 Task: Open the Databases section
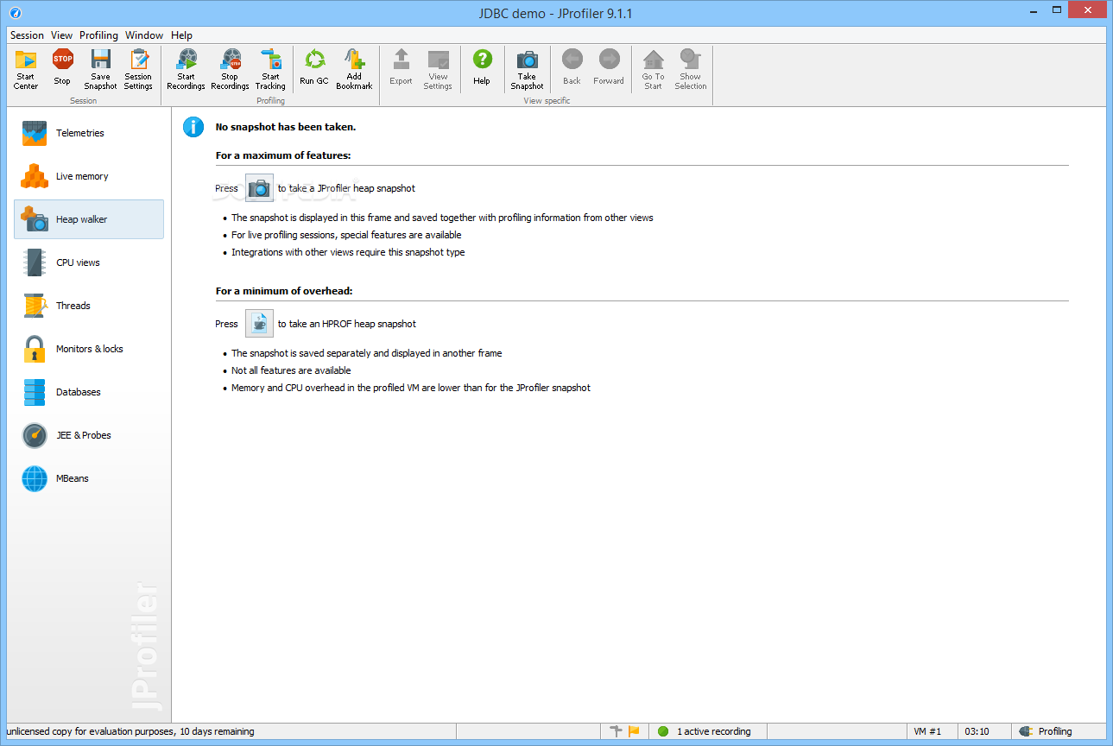(89, 392)
